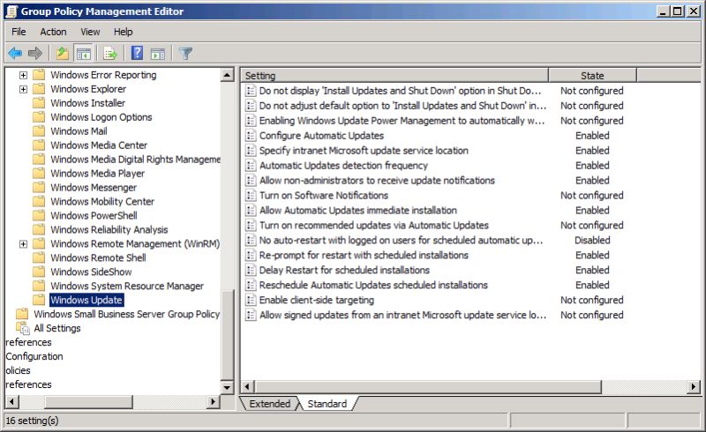Image resolution: width=706 pixels, height=432 pixels.
Task: Select Windows Media Digital Rights Management item
Action: click(135, 160)
